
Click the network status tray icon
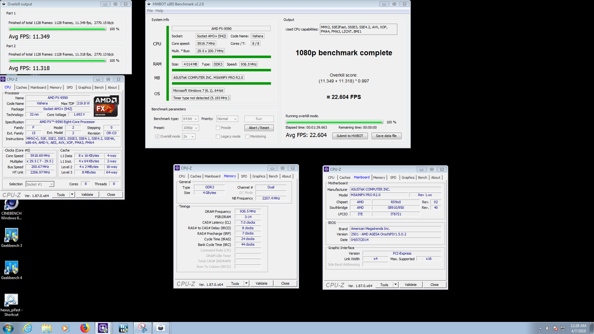pyautogui.click(x=563, y=328)
